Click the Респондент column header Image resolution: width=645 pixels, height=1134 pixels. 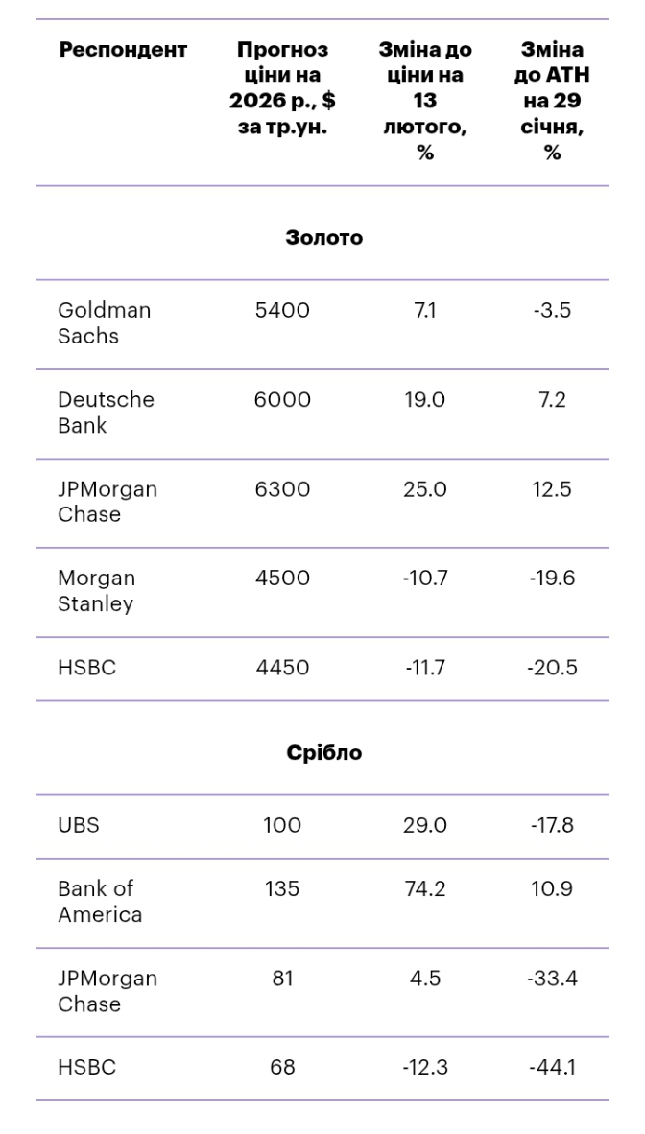(x=123, y=50)
